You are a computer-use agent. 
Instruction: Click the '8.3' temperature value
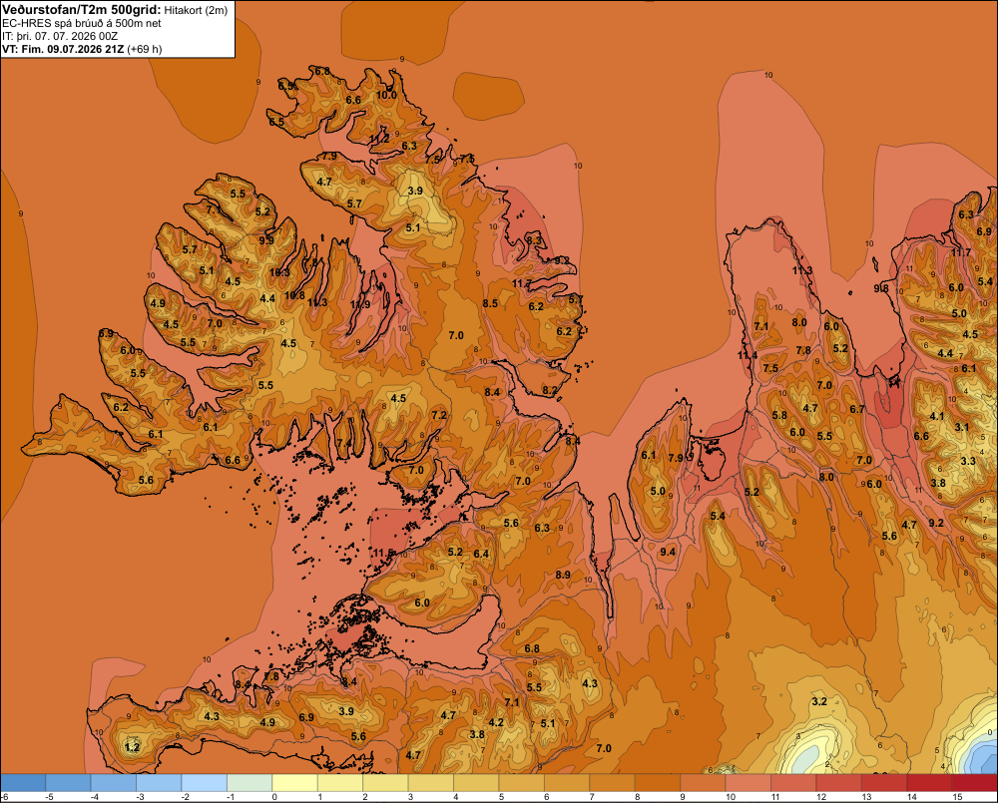[x=534, y=239]
